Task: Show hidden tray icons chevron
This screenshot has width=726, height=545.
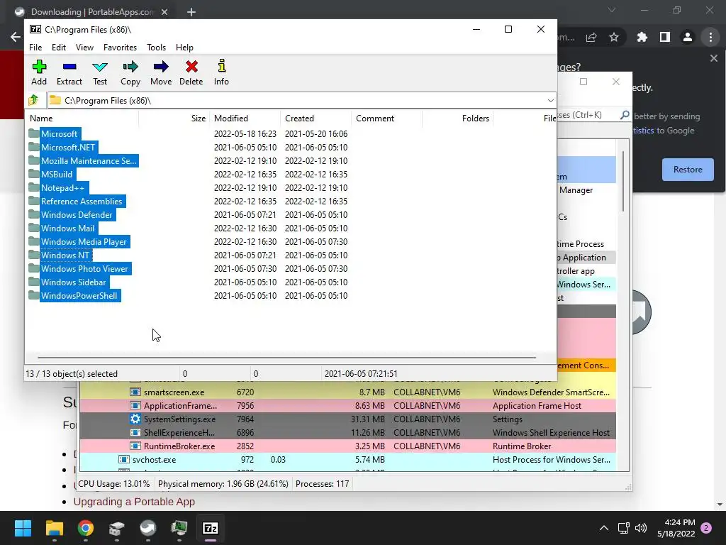Action: point(604,528)
